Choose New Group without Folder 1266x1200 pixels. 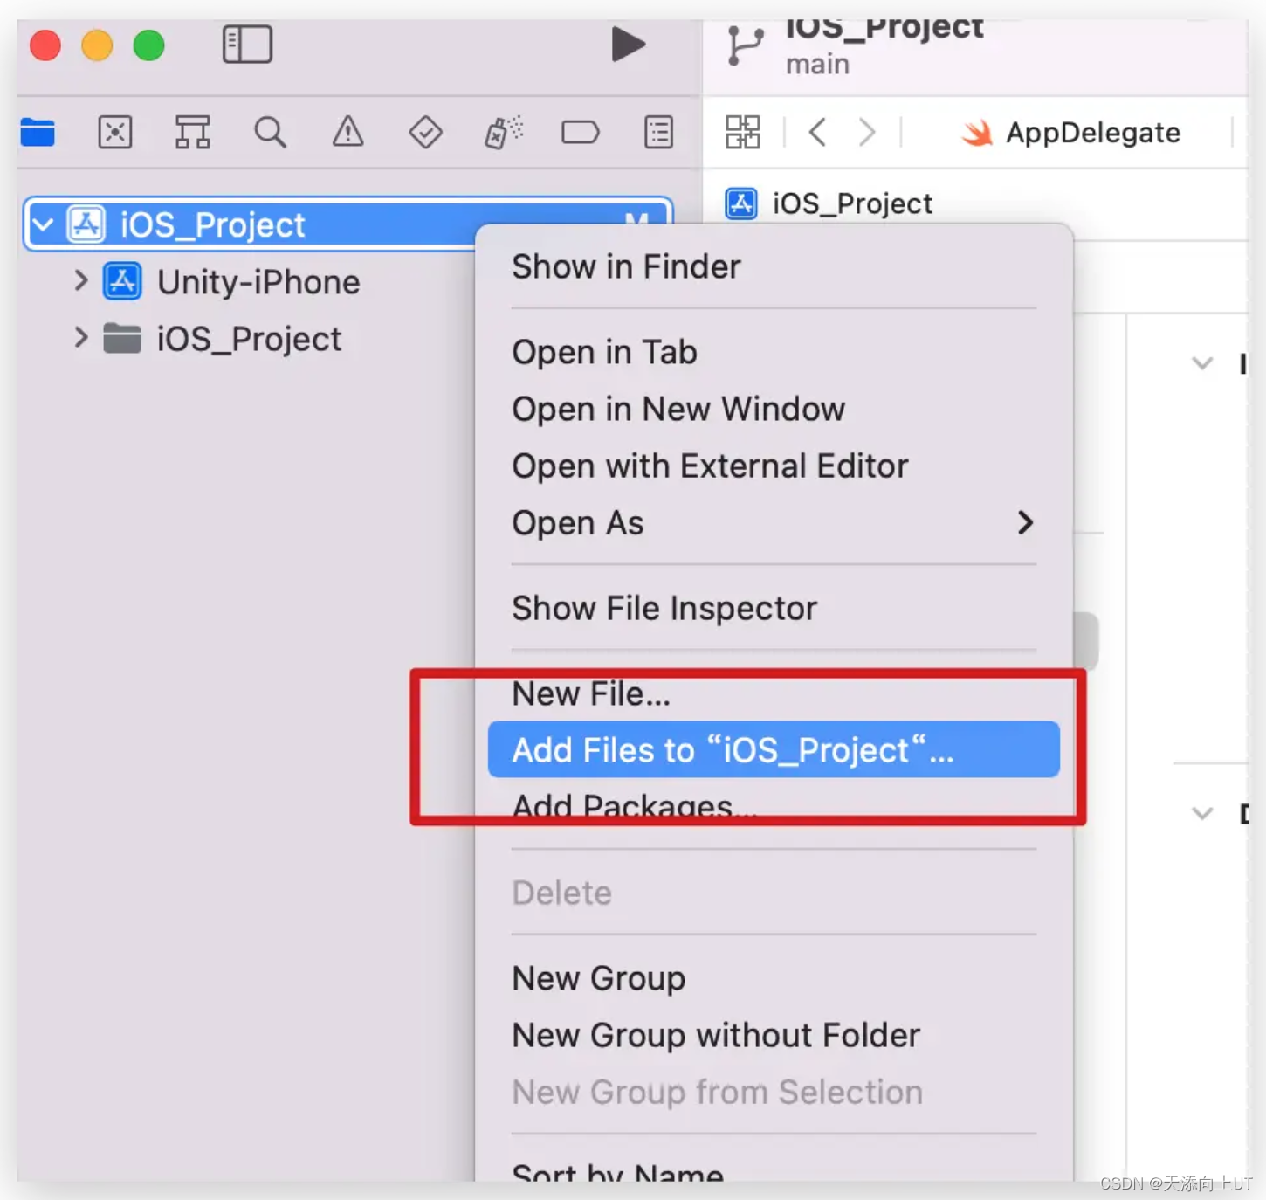(716, 1035)
